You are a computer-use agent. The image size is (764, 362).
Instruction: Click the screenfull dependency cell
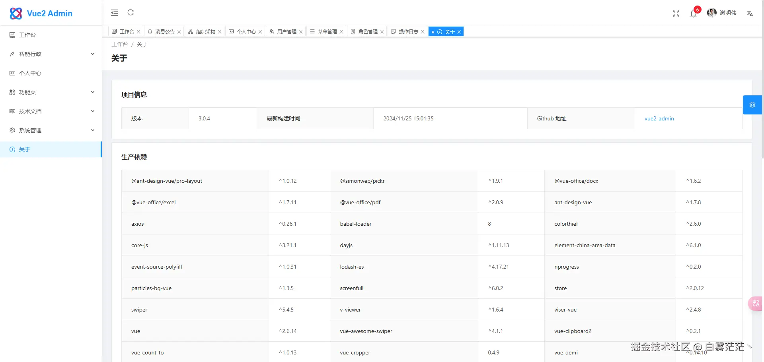click(404, 288)
